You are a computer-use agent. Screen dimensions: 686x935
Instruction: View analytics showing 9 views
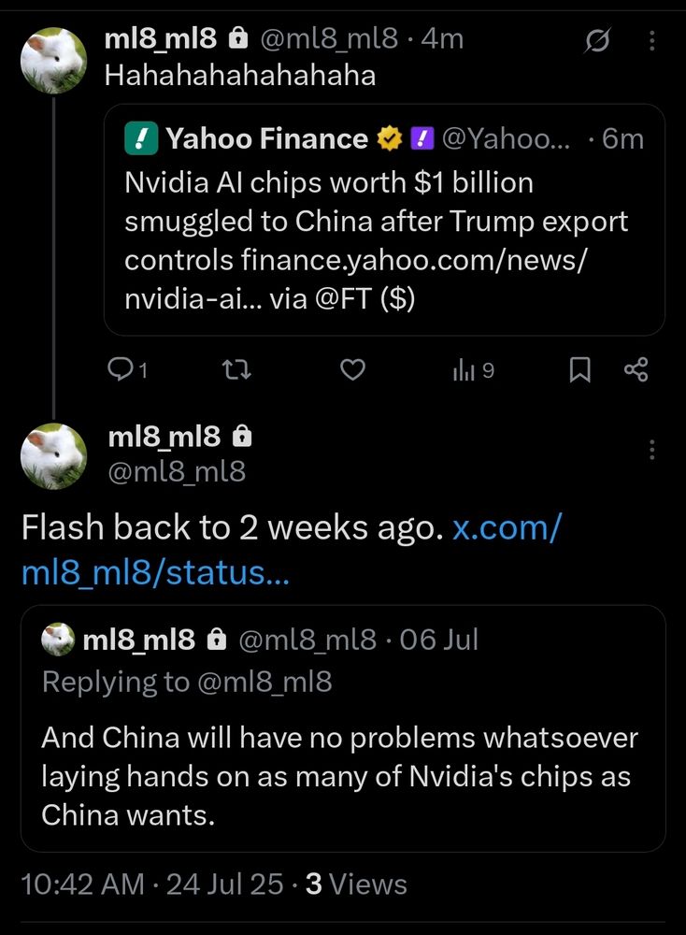[x=474, y=370]
